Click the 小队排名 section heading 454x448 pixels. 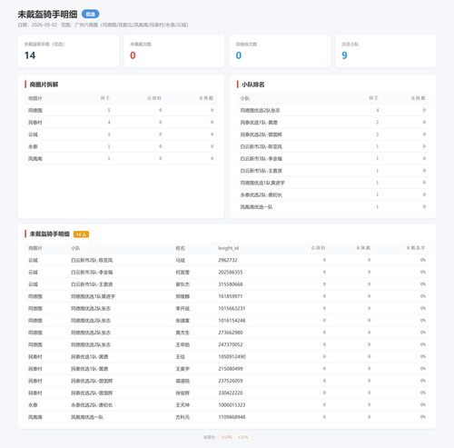tap(253, 85)
